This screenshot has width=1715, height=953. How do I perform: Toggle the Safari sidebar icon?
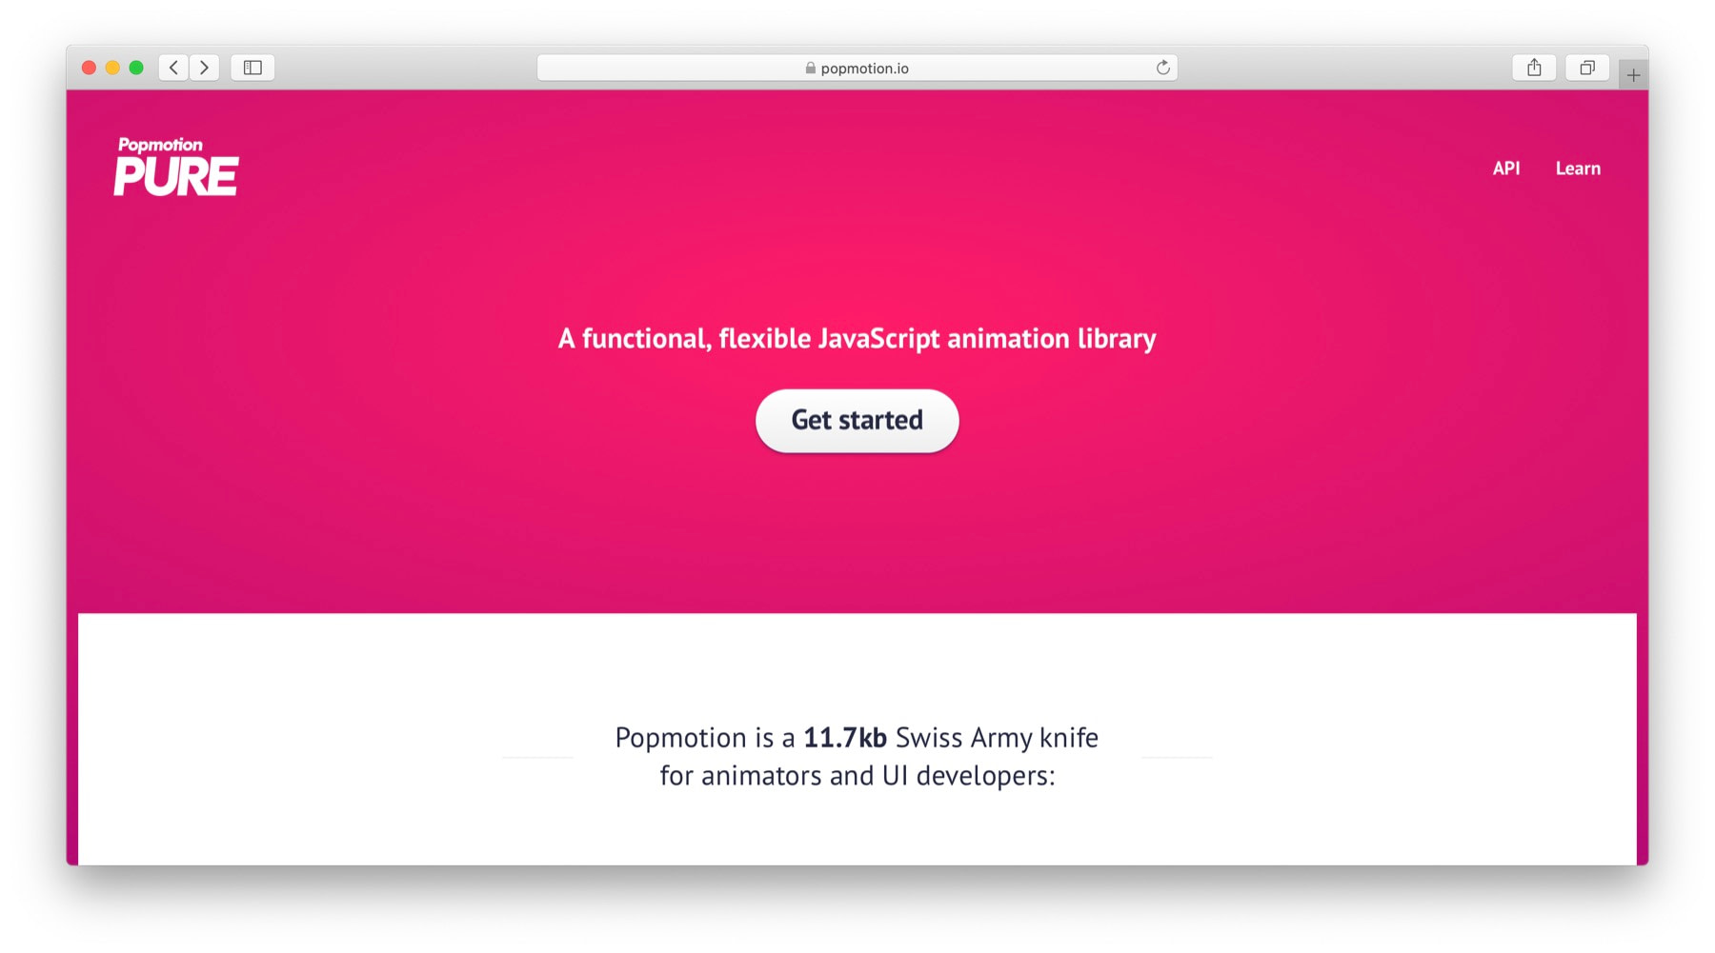pos(252,68)
